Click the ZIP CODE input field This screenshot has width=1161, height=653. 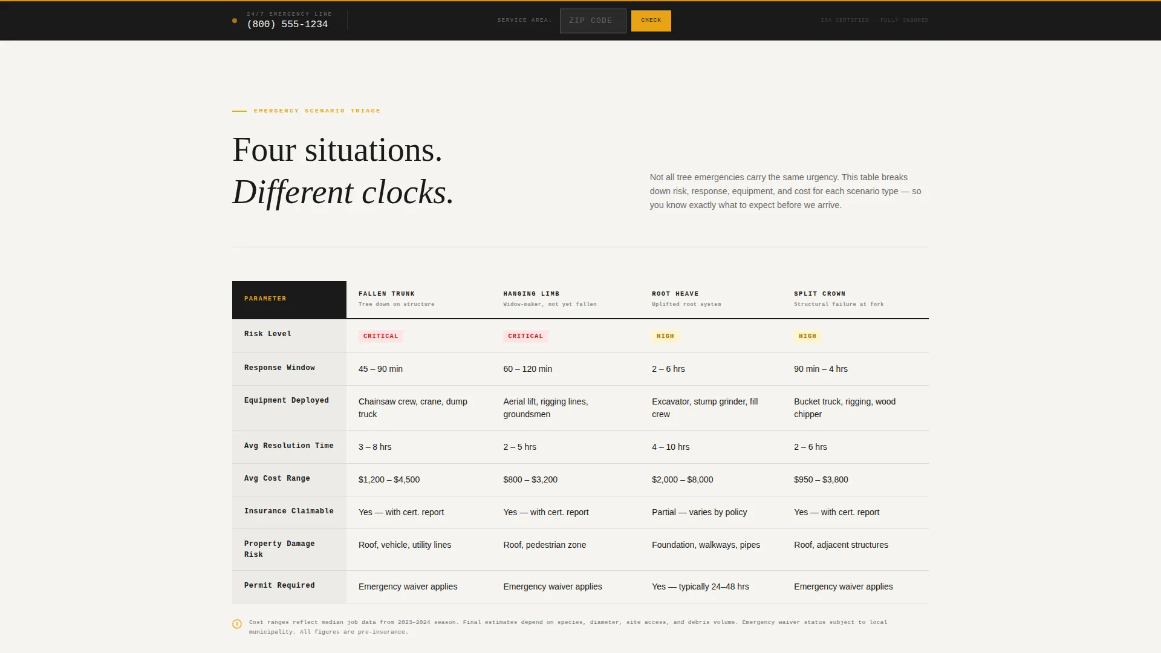[593, 21]
